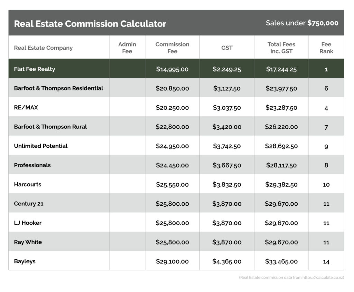The image size is (354, 292).
Task: Click Unlimited Potential's total fees $28,692.50
Action: pyautogui.click(x=281, y=146)
